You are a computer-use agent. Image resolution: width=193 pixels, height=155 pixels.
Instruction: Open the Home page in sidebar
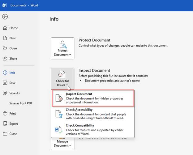14,28
